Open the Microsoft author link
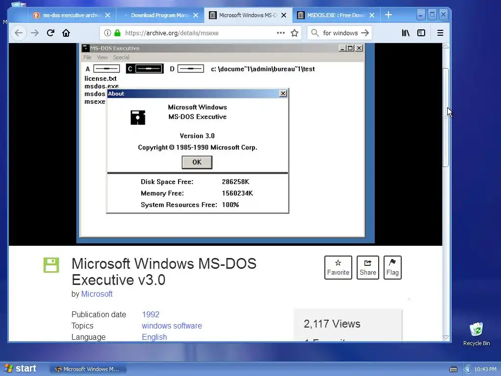Viewport: 501px width, 376px height. [97, 294]
